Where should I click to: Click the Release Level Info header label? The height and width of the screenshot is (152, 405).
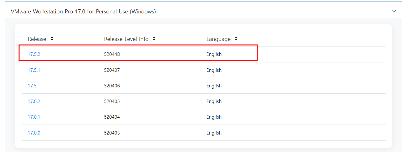[126, 39]
